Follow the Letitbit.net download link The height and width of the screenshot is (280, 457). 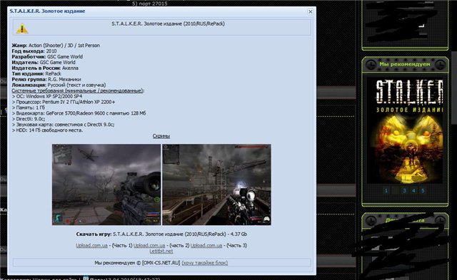tap(161, 251)
